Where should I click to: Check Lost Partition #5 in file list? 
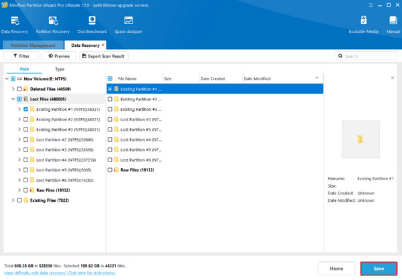click(110, 150)
